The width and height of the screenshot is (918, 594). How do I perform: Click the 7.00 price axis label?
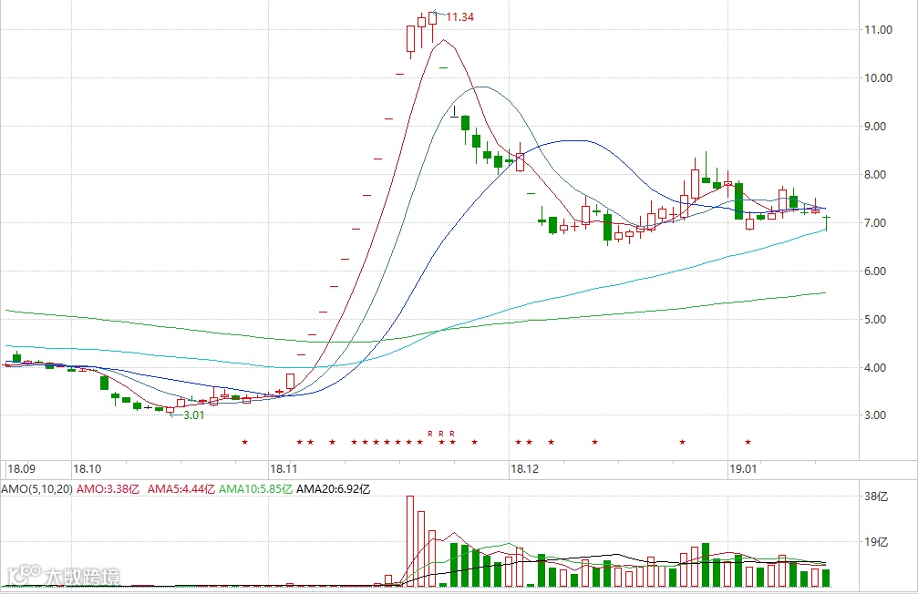point(875,223)
